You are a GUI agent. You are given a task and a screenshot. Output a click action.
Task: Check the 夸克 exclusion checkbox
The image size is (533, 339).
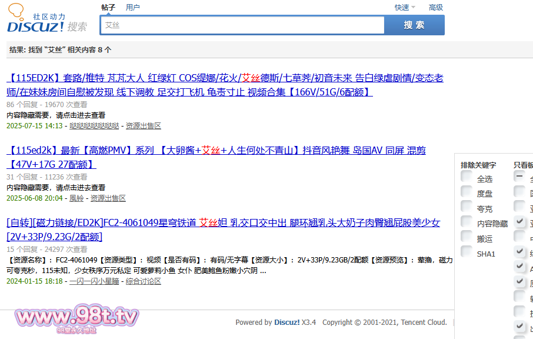click(467, 207)
